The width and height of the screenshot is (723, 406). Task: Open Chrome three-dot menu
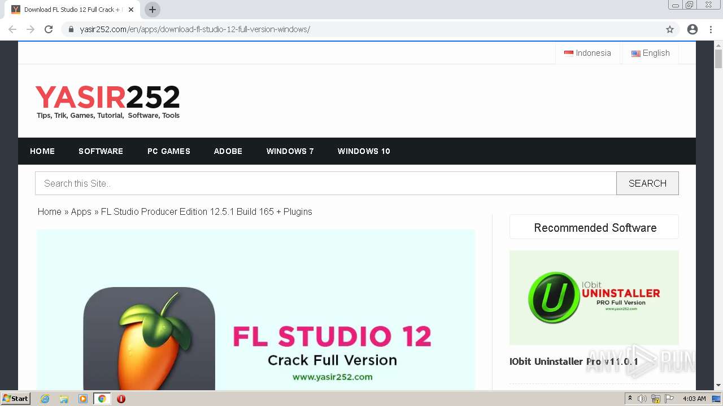[711, 29]
